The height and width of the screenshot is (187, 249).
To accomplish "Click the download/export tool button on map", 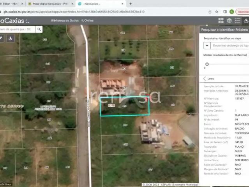I will coord(11,38).
